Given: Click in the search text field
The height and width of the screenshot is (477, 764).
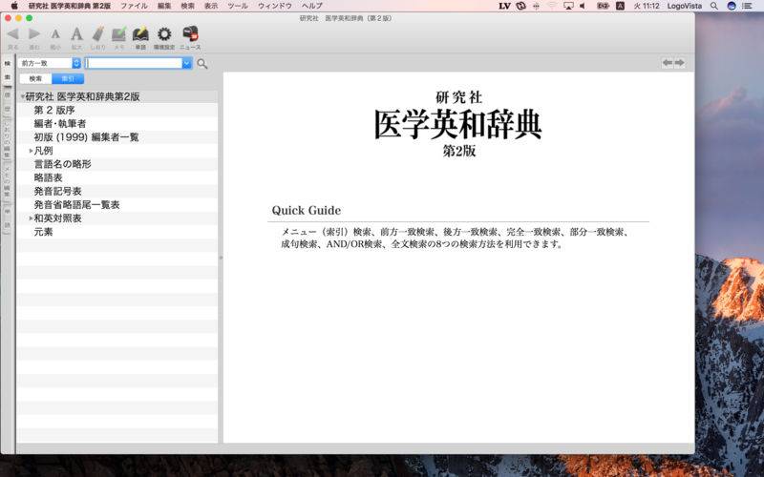Looking at the screenshot, I should tap(134, 63).
